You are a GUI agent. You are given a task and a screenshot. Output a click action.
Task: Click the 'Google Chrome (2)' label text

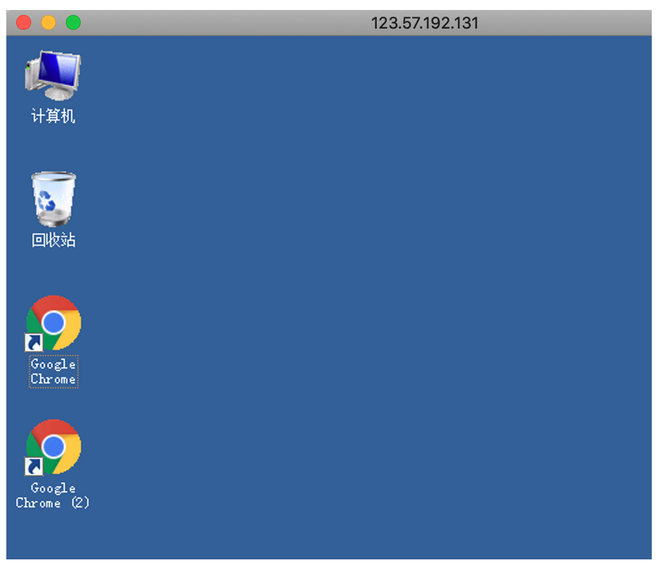coord(53,495)
